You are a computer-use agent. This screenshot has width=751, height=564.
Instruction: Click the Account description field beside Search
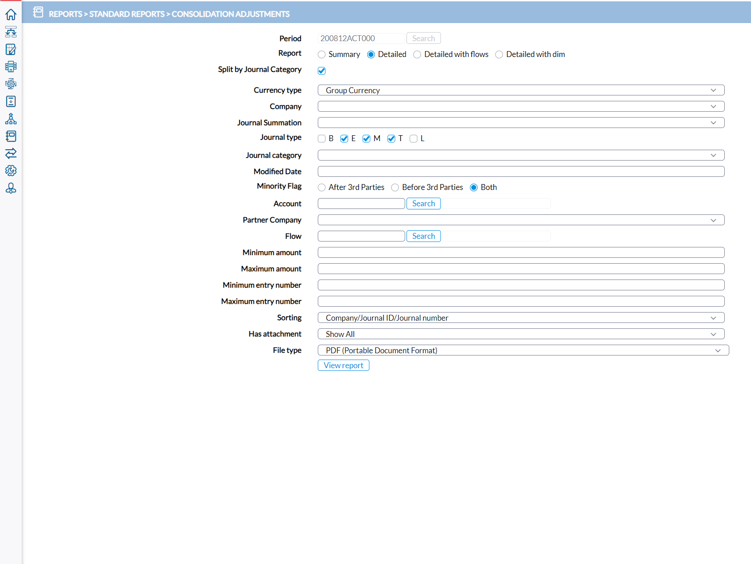[497, 204]
